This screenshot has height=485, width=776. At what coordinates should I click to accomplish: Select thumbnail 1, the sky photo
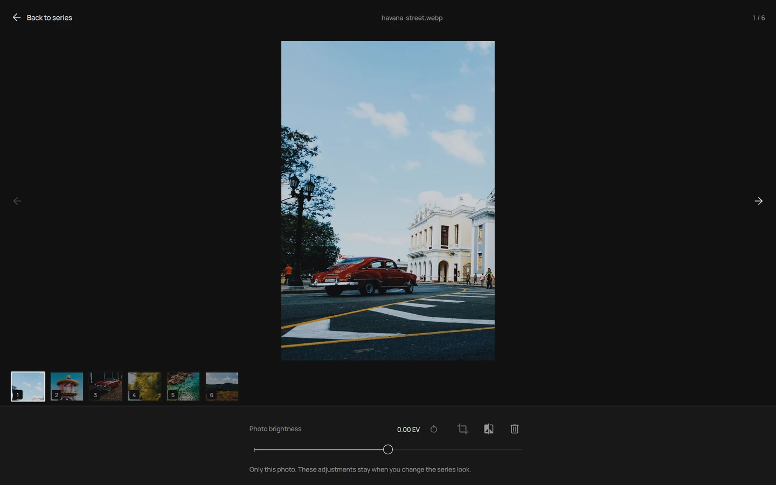click(28, 386)
